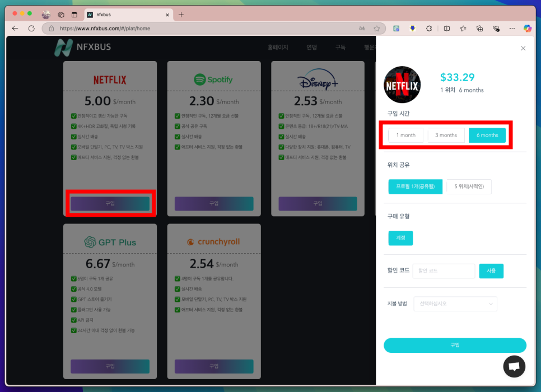This screenshot has width=541, height=392.
Task: Click the crunchyroll logo heading
Action: point(213,242)
